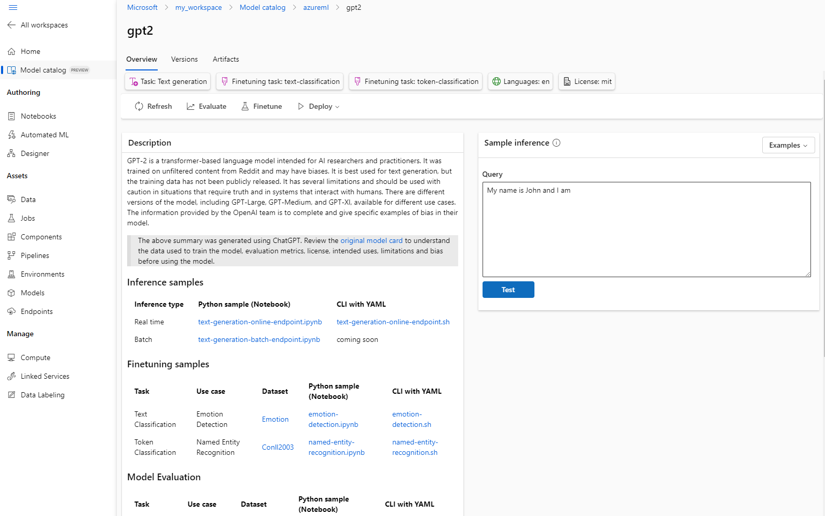Screen dimensions: 825x516
Task: Click the 'Named Entity Recognition' use case cell
Action: point(218,447)
